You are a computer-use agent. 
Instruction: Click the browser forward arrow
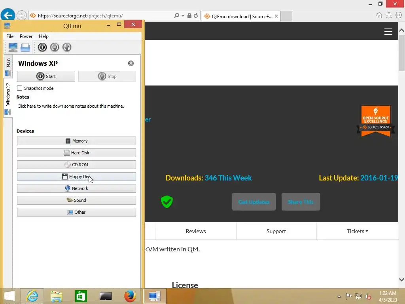coord(22,15)
